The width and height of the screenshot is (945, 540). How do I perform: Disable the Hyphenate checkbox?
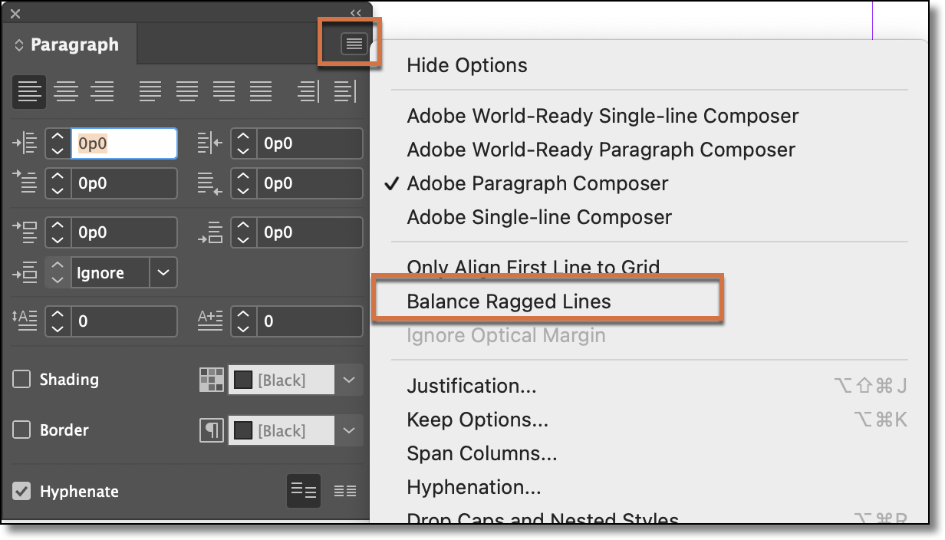pyautogui.click(x=21, y=491)
